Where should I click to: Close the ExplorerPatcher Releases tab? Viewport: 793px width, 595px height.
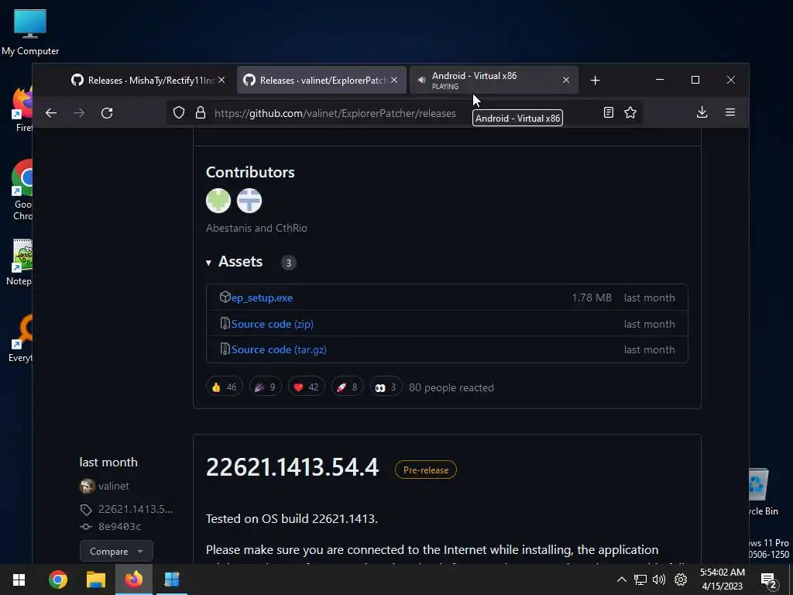click(394, 80)
